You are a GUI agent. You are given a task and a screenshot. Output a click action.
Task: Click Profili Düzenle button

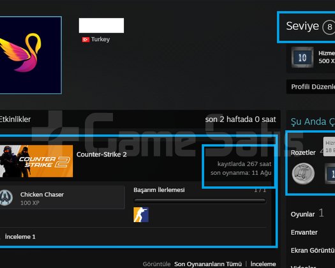[x=313, y=87]
